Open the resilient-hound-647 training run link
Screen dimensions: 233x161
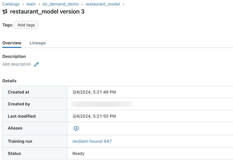[x=92, y=141]
